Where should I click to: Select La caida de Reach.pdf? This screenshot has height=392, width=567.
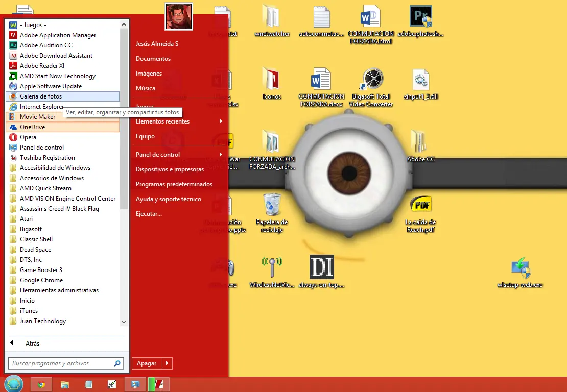(x=420, y=214)
